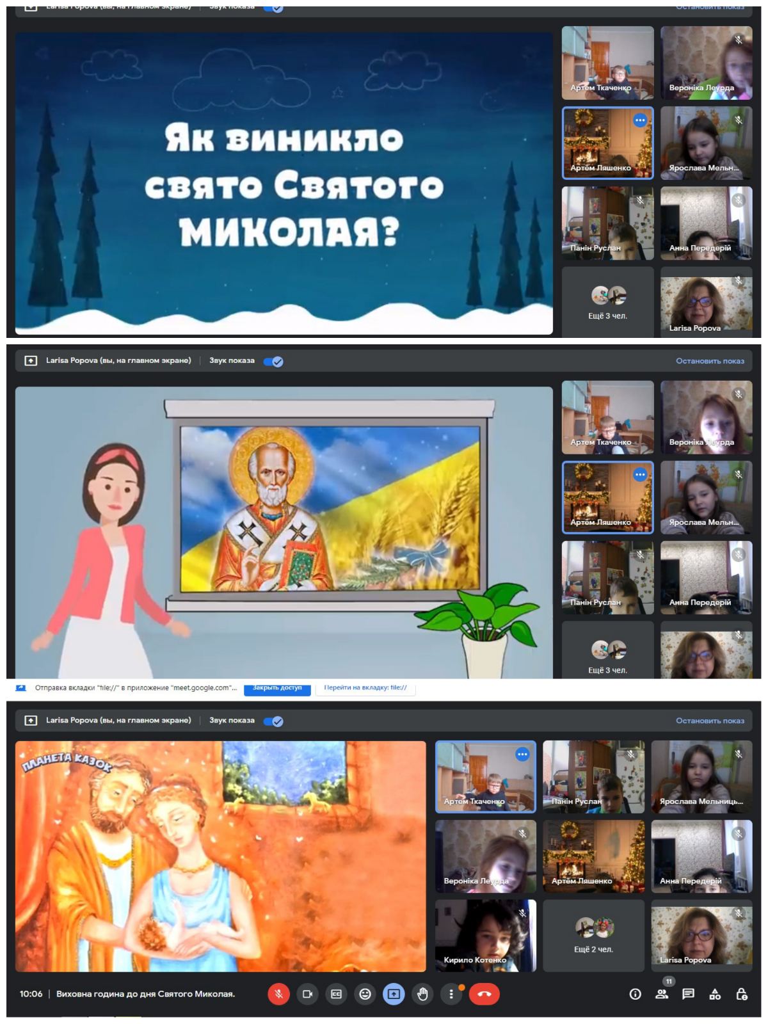Open the meeting details info icon

635,994
